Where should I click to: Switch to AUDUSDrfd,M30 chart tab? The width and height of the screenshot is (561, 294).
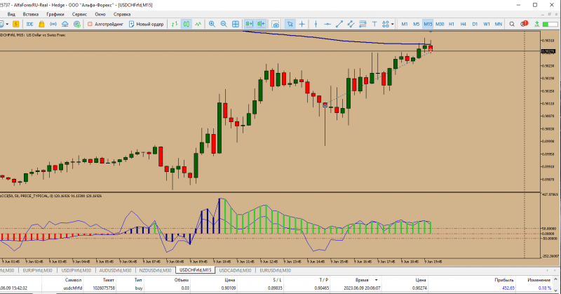click(x=115, y=270)
